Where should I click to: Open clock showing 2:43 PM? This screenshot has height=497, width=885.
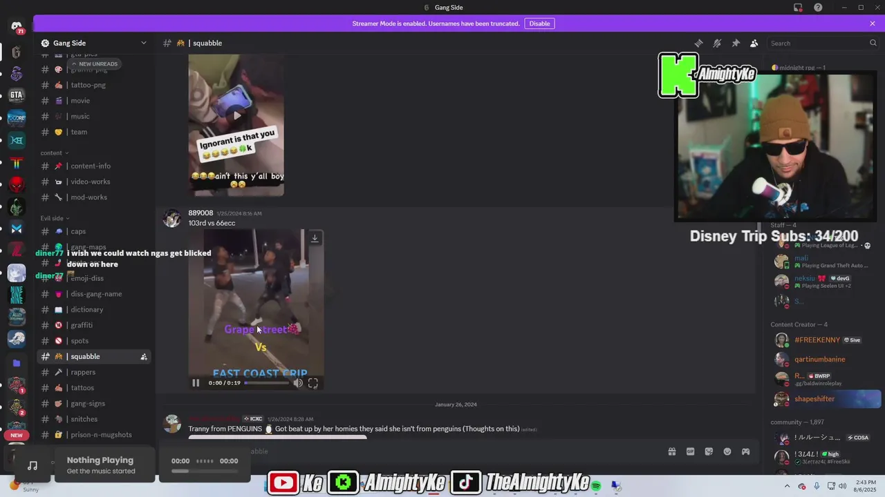pyautogui.click(x=864, y=486)
